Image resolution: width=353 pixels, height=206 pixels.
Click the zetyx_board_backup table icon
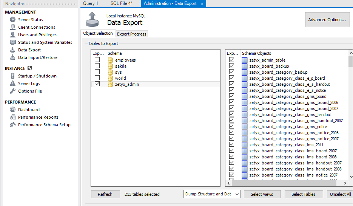point(245,66)
